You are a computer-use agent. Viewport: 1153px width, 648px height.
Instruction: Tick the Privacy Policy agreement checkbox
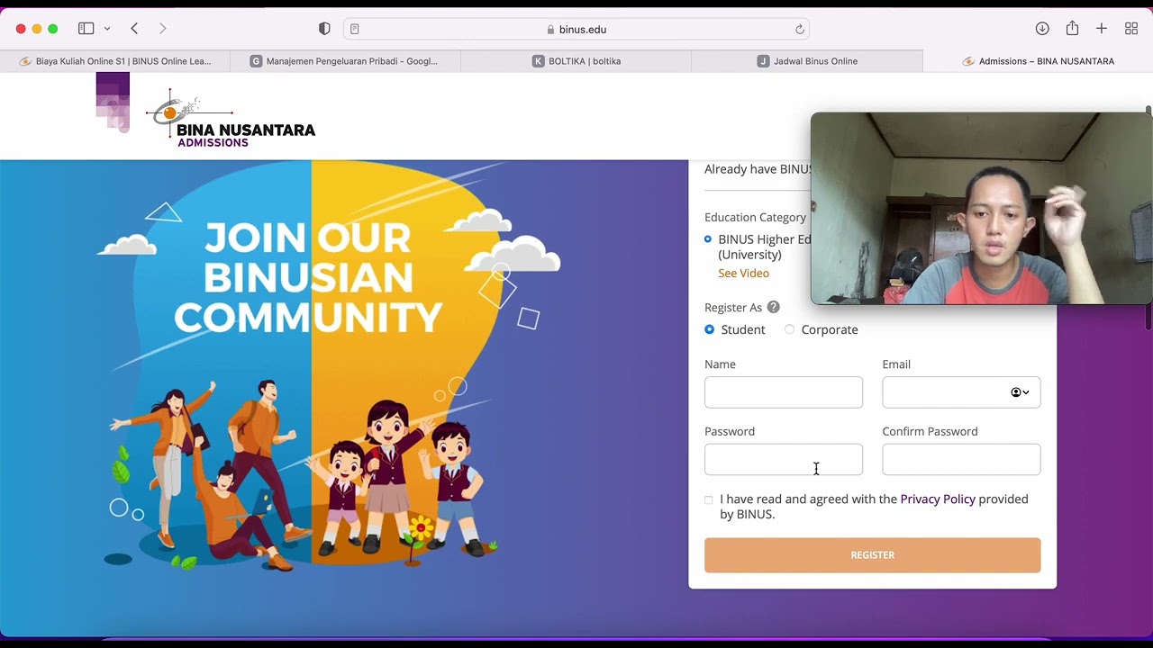(709, 500)
